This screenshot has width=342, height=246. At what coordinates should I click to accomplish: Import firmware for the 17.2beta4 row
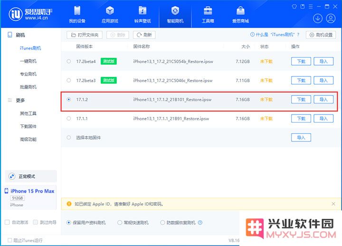pos(323,61)
